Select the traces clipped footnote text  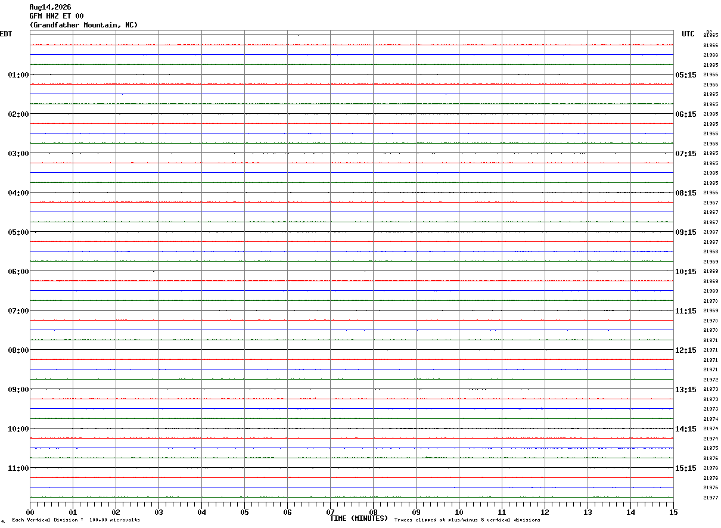point(467,520)
